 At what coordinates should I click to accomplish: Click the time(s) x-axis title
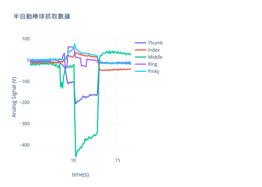click(x=80, y=175)
